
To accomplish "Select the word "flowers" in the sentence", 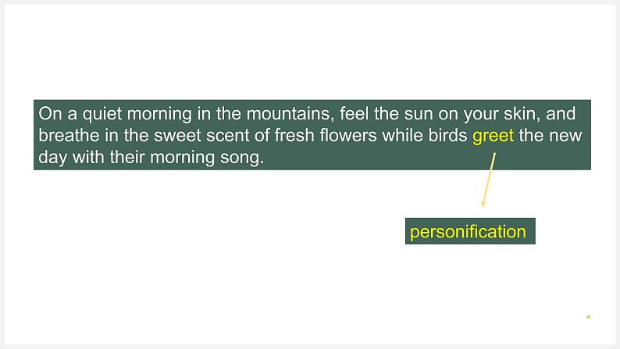I will click(x=348, y=135).
